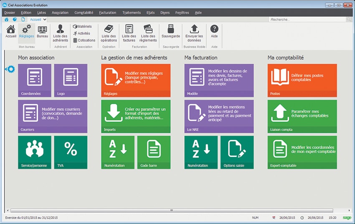Screen dimensions: 355x224
Task: Click the horizontal scrollbar at bottom
Action: [x=171, y=211]
